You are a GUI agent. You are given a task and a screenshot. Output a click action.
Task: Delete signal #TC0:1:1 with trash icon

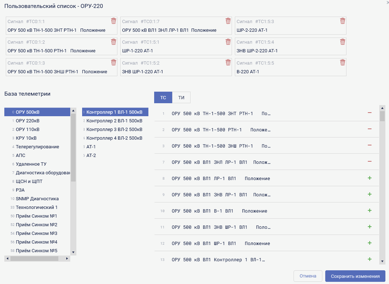point(113,21)
